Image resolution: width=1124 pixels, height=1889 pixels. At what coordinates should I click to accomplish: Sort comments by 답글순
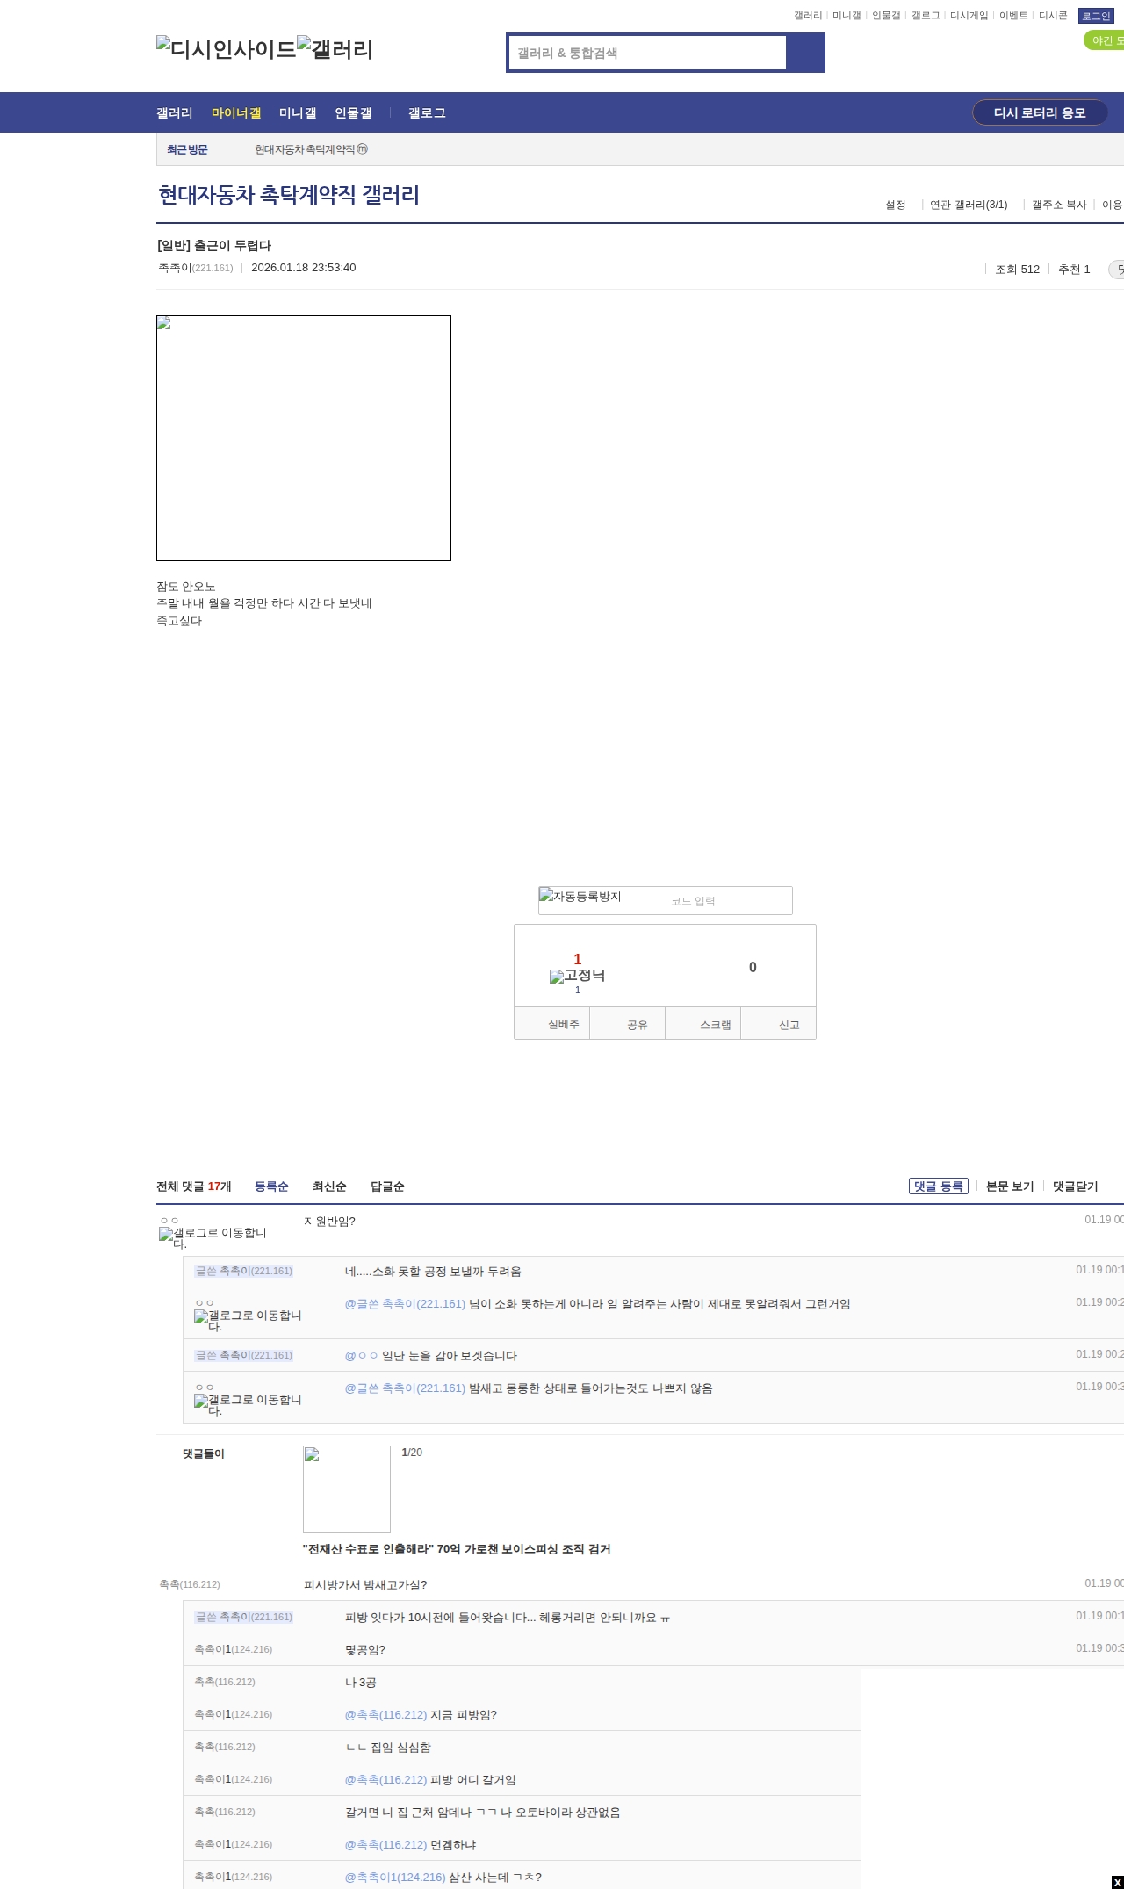pyautogui.click(x=387, y=1186)
